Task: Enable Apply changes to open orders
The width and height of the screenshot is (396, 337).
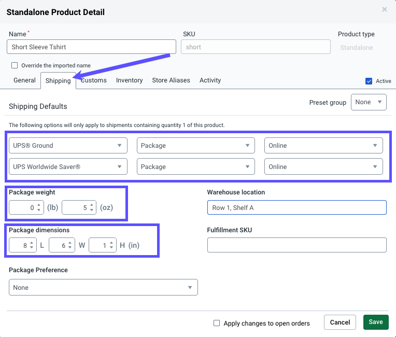Action: [x=217, y=323]
